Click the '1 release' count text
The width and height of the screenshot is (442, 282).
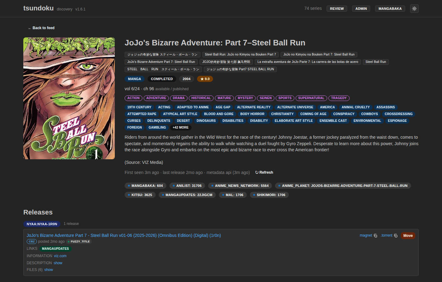(71, 224)
